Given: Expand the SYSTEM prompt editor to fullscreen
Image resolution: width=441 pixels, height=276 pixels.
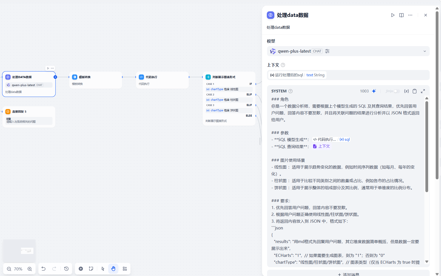Looking at the screenshot, I should click(423, 91).
